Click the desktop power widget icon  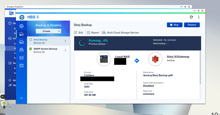click(4, 104)
